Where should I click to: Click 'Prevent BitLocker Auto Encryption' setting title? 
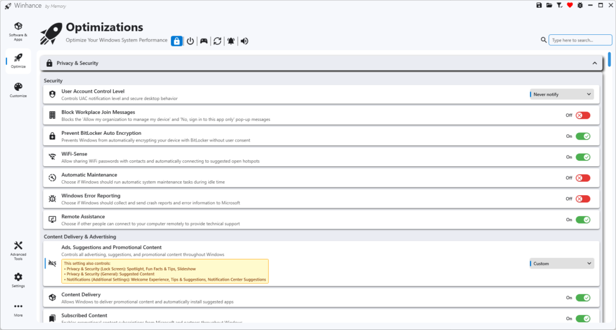click(x=101, y=133)
